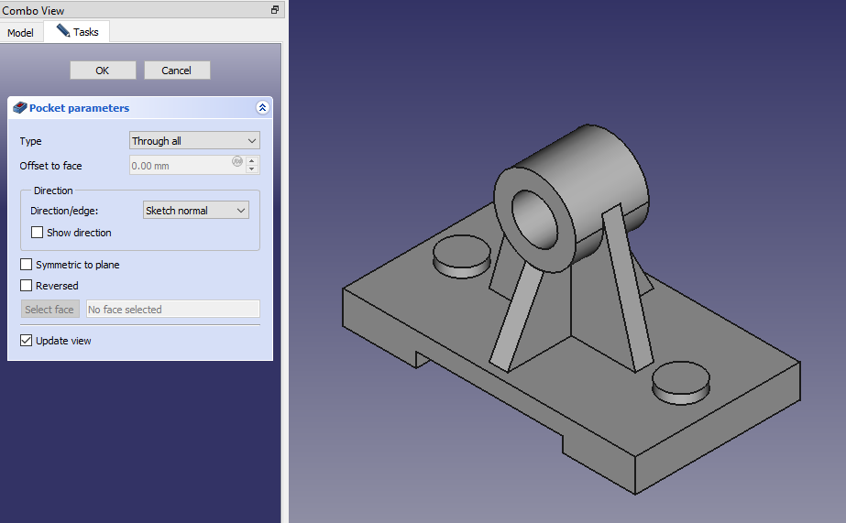Uncheck the Update view checkbox
The height and width of the screenshot is (523, 846).
point(26,341)
